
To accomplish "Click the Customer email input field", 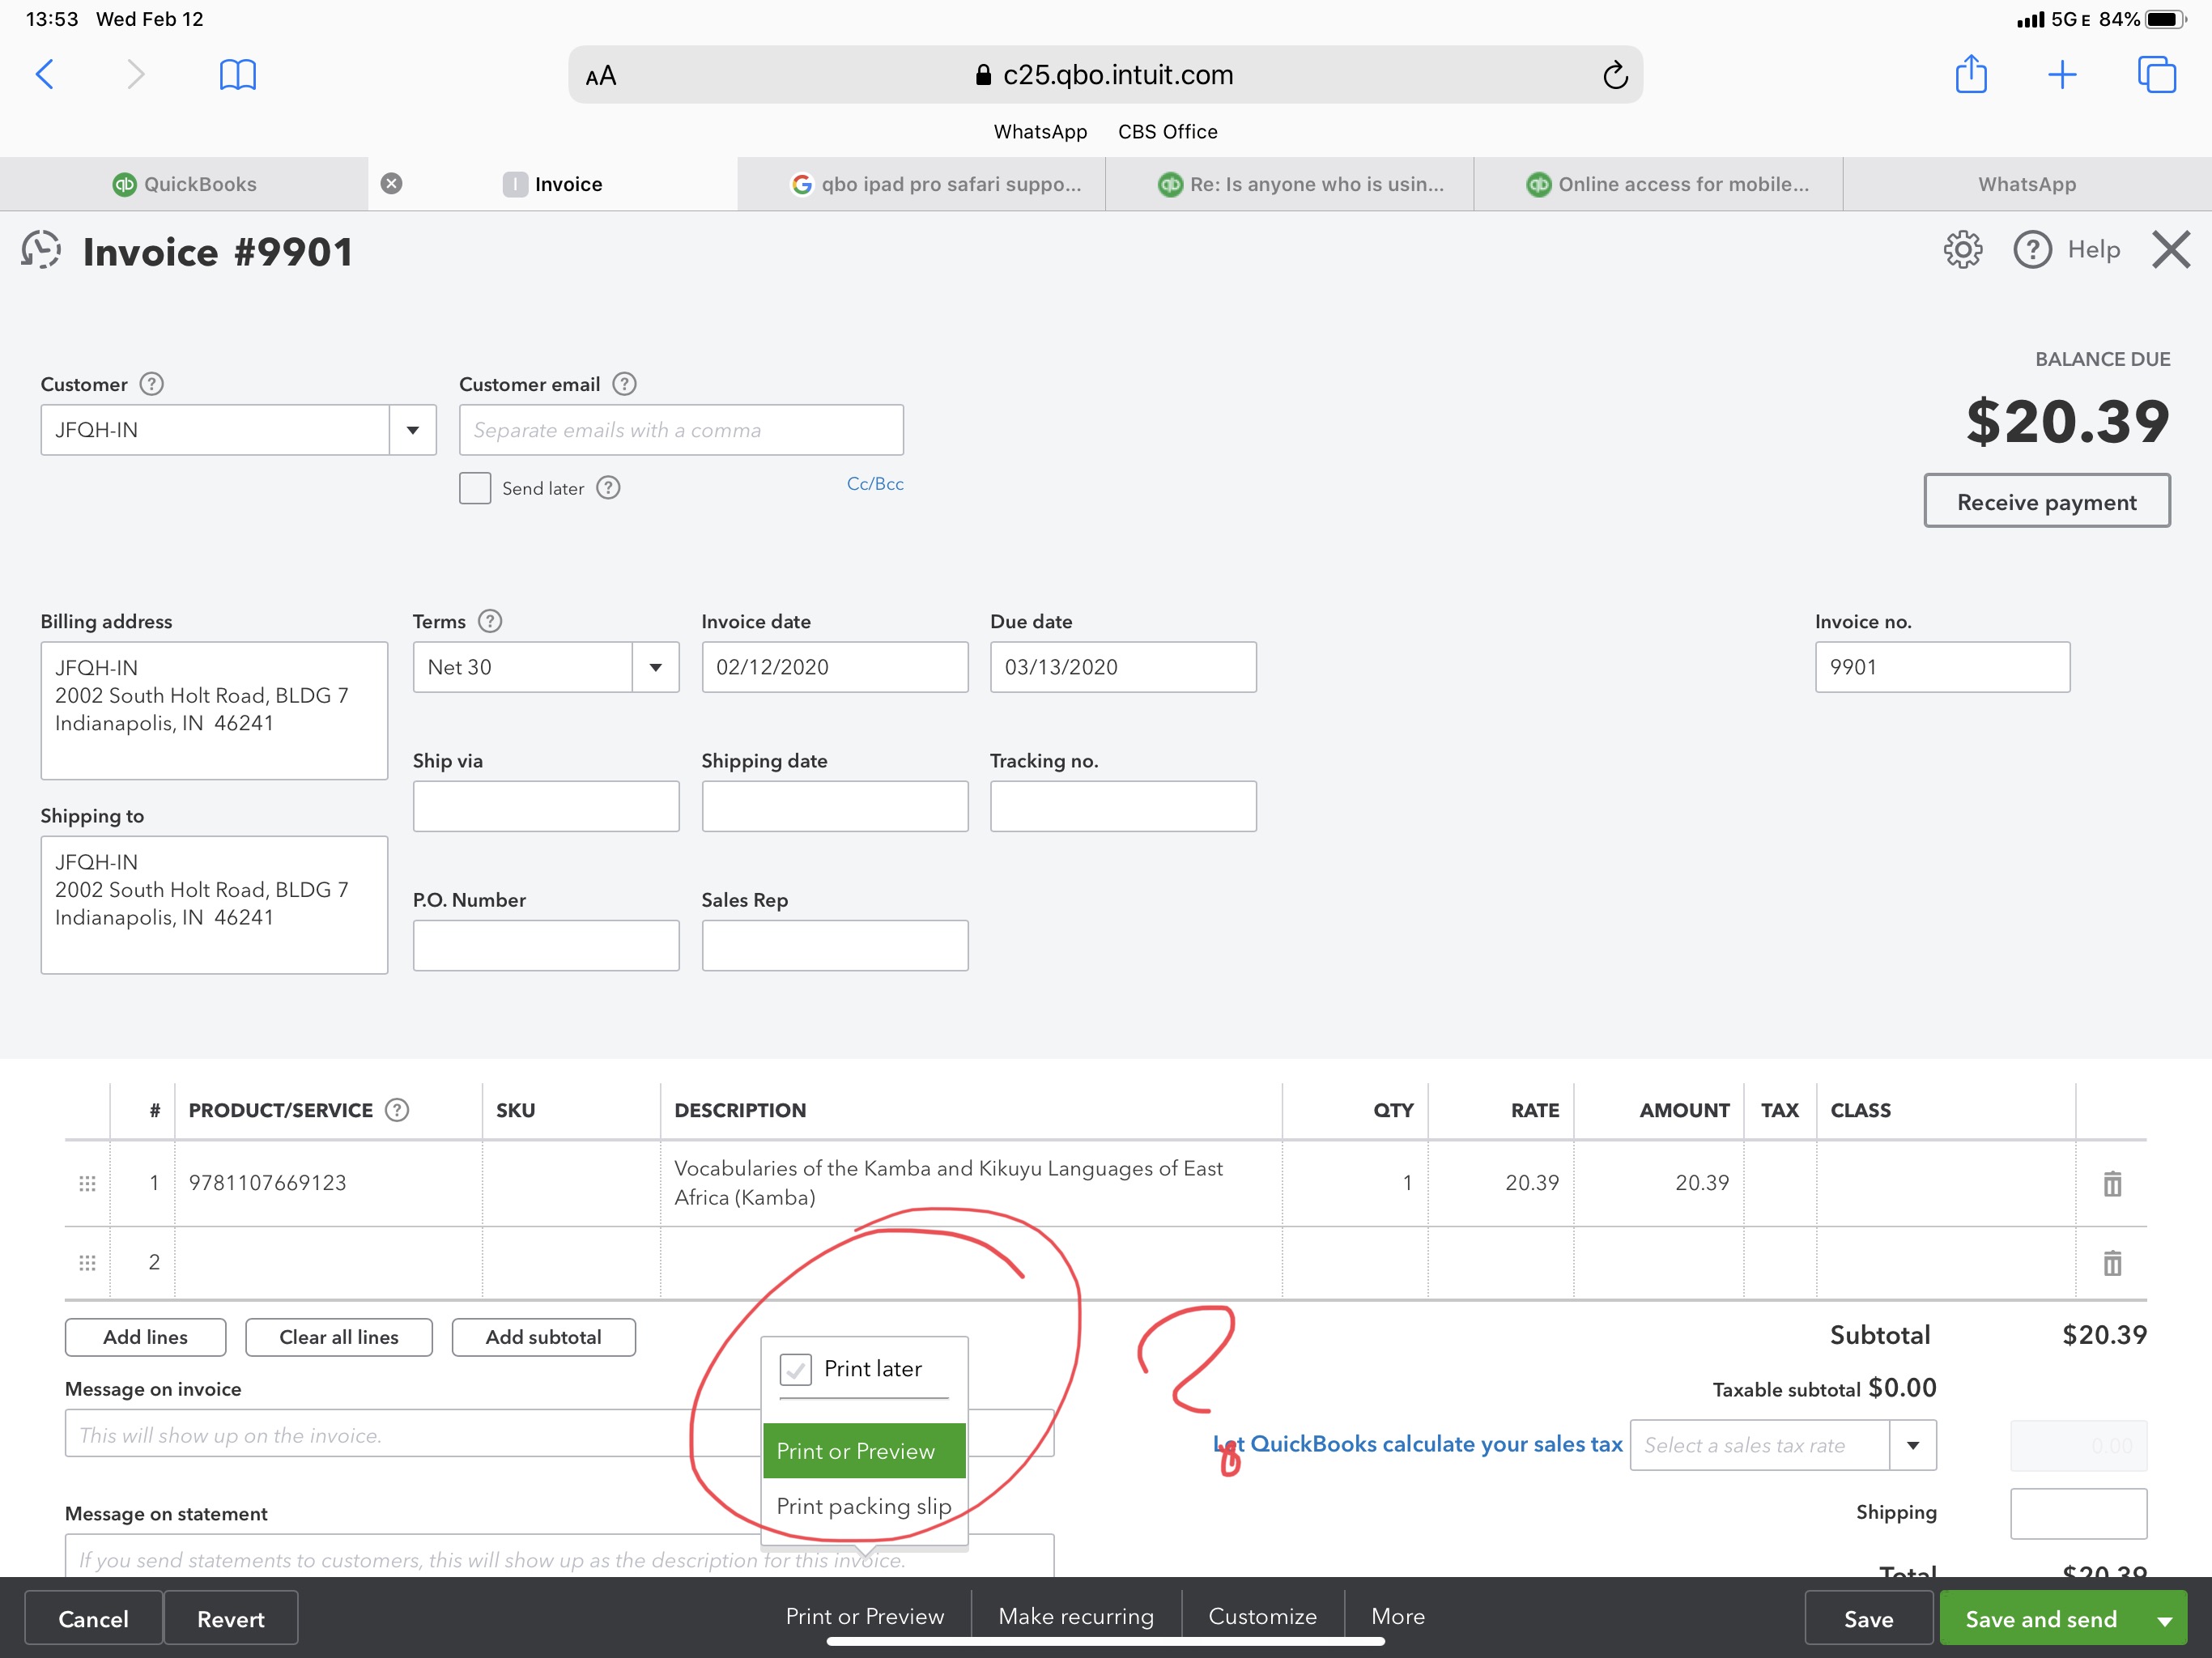I will click(680, 430).
